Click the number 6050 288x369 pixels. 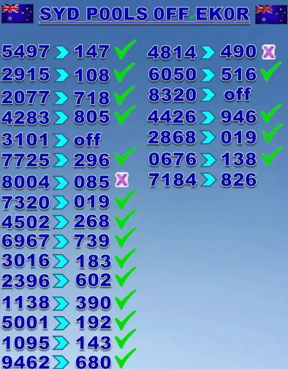(x=172, y=74)
